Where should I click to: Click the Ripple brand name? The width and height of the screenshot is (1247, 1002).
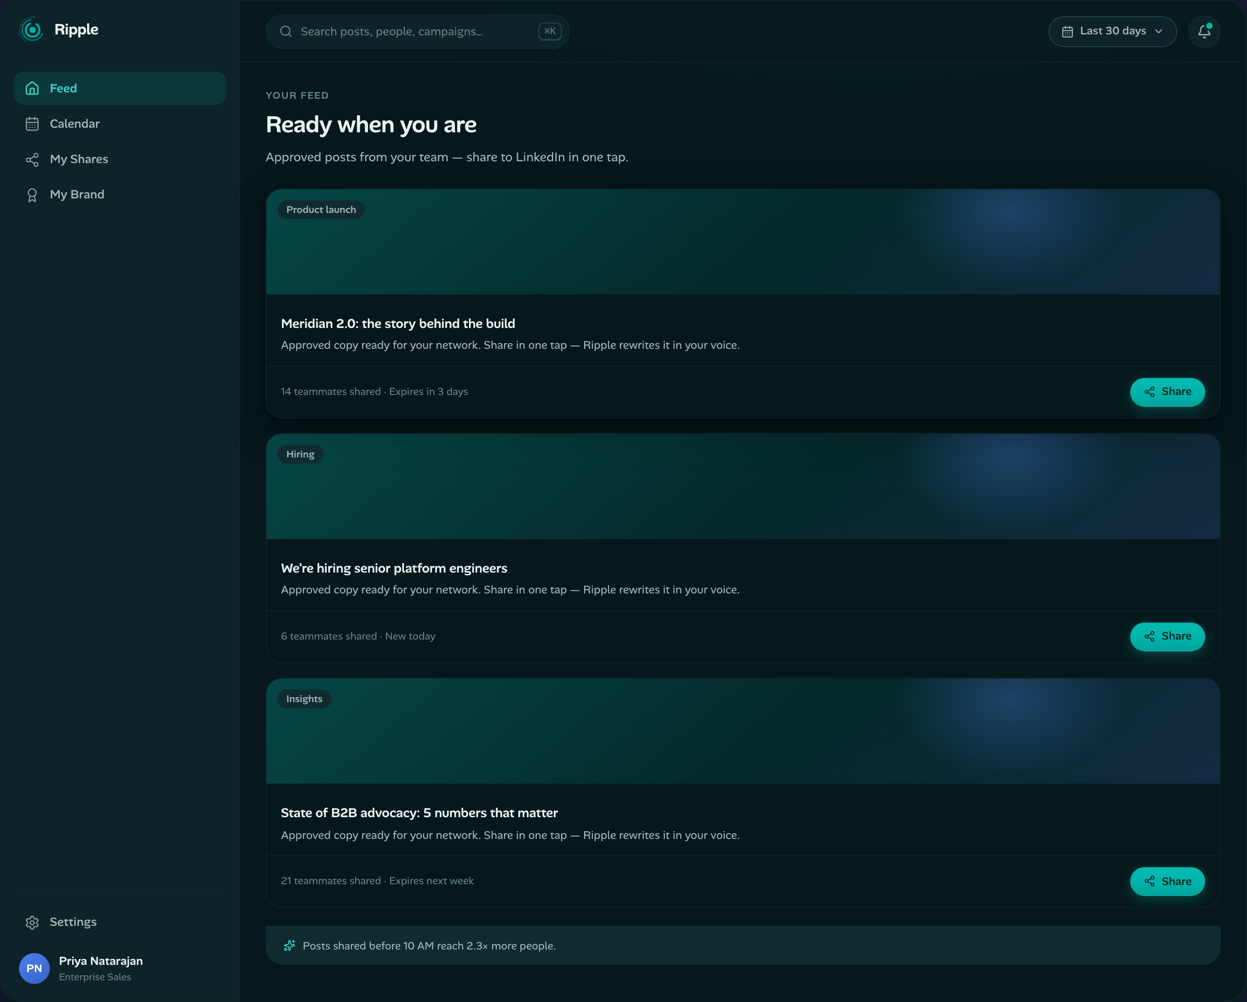click(76, 29)
